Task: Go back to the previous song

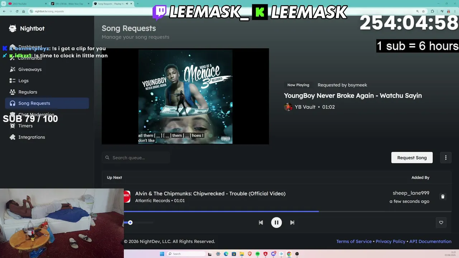Action: (x=261, y=223)
